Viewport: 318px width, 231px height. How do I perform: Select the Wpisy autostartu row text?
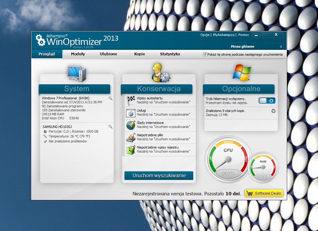pos(150,98)
